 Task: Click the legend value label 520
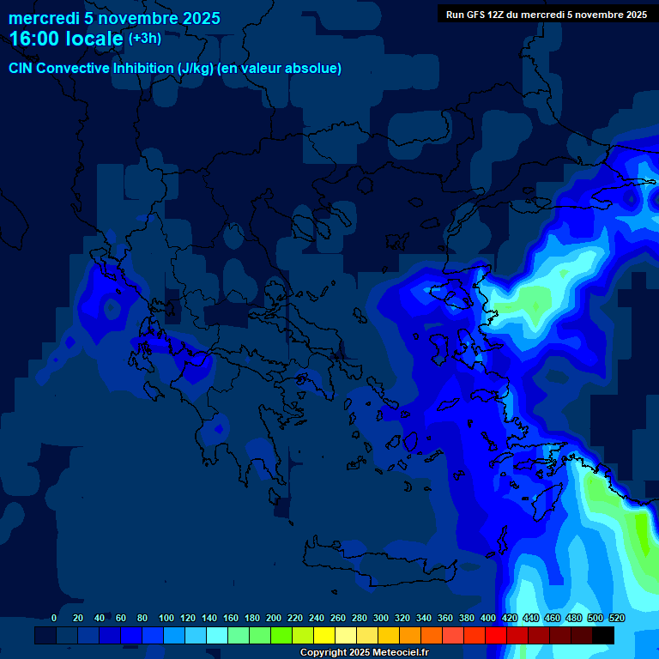coord(616,618)
